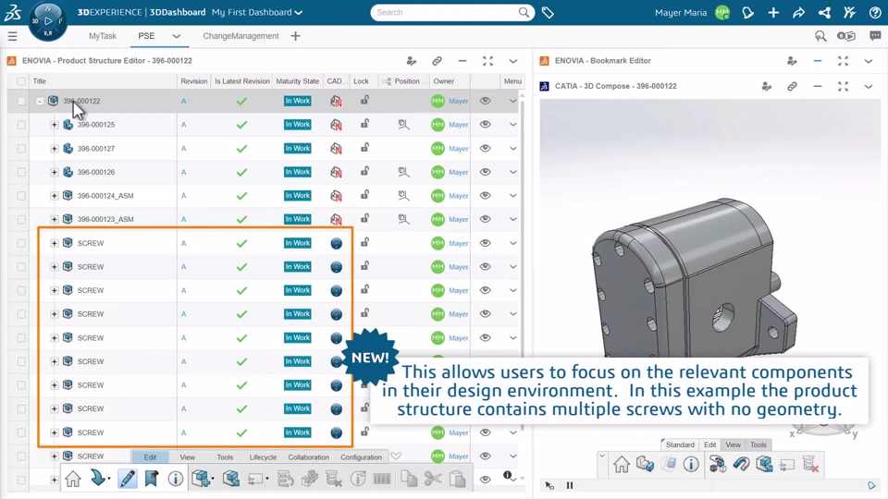The image size is (888, 499).
Task: Click the Share arrow icon in top bar
Action: pyautogui.click(x=798, y=13)
